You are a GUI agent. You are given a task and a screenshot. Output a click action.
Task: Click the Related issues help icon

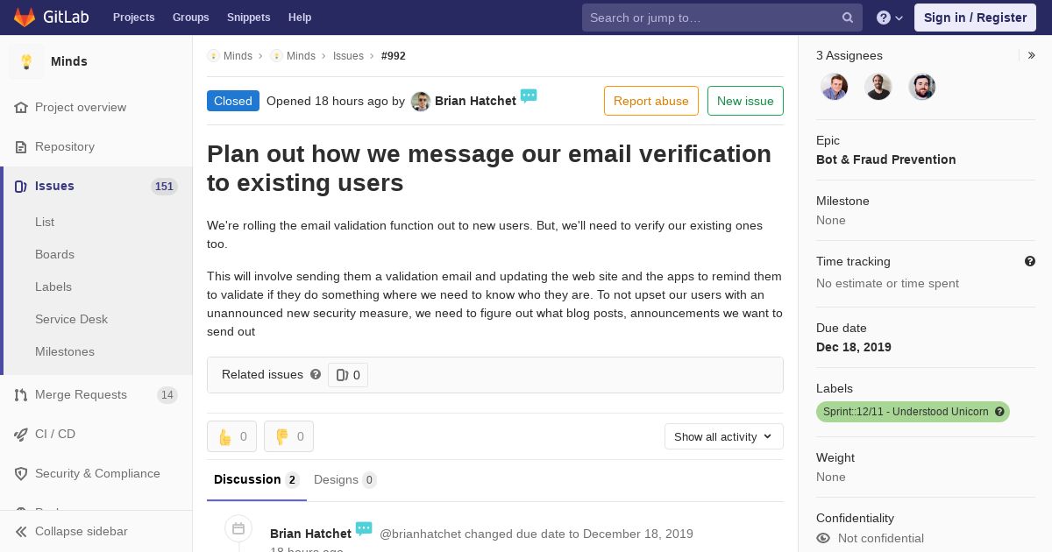[316, 374]
